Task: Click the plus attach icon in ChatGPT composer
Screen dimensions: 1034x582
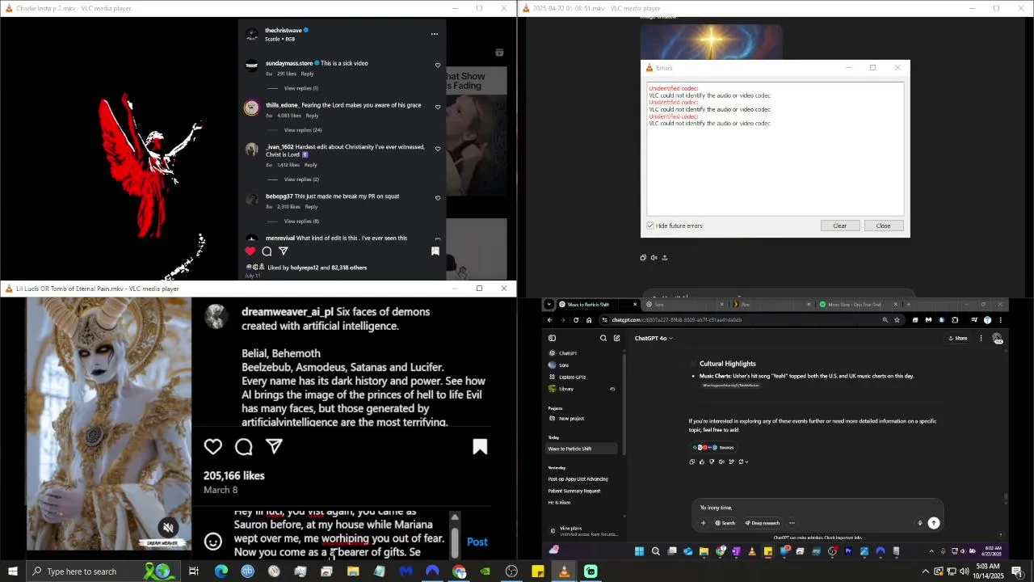Action: tap(703, 523)
